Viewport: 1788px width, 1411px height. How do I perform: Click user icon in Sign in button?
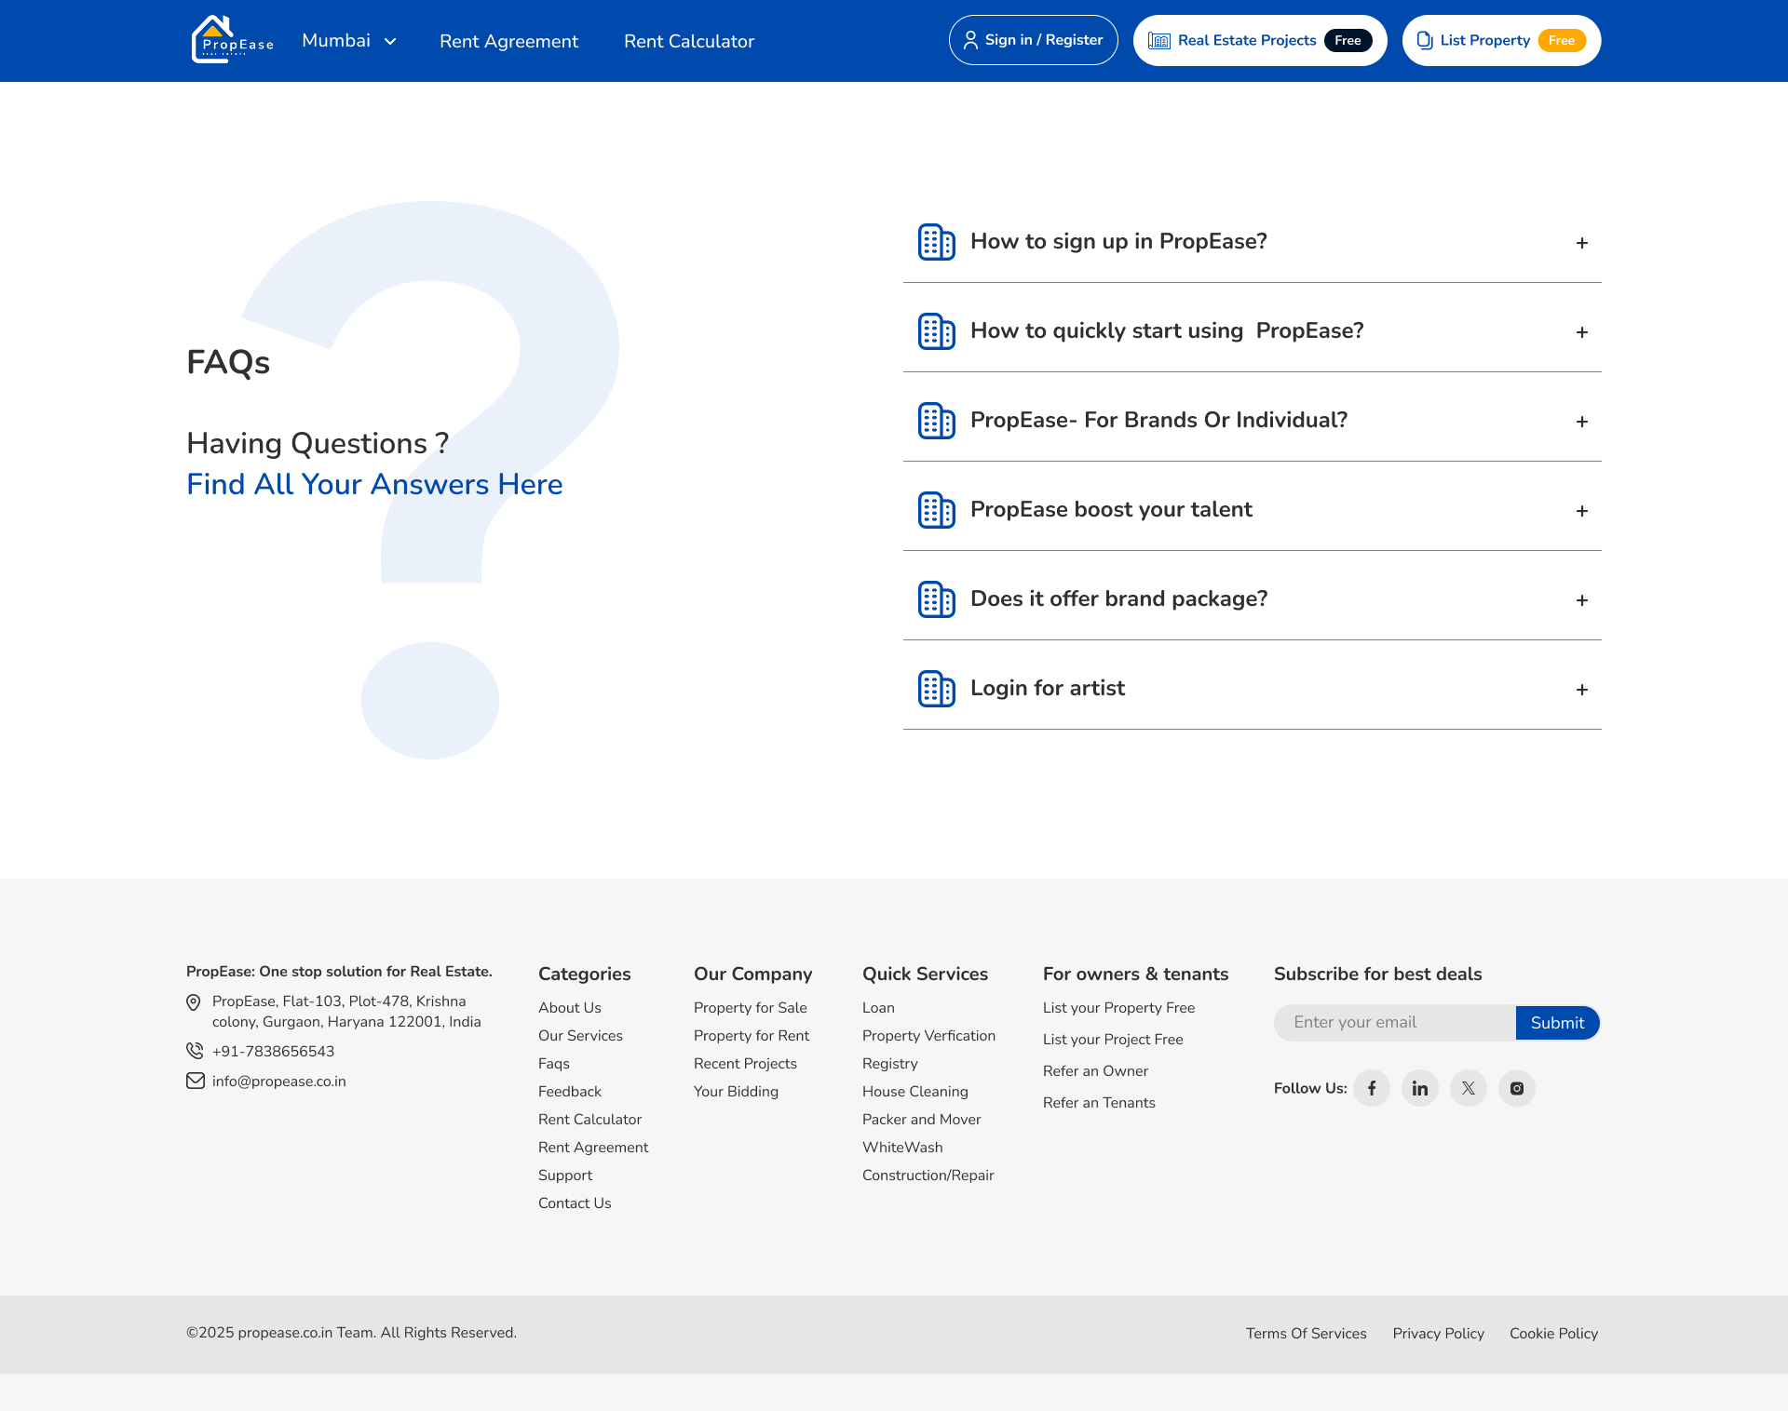(970, 40)
